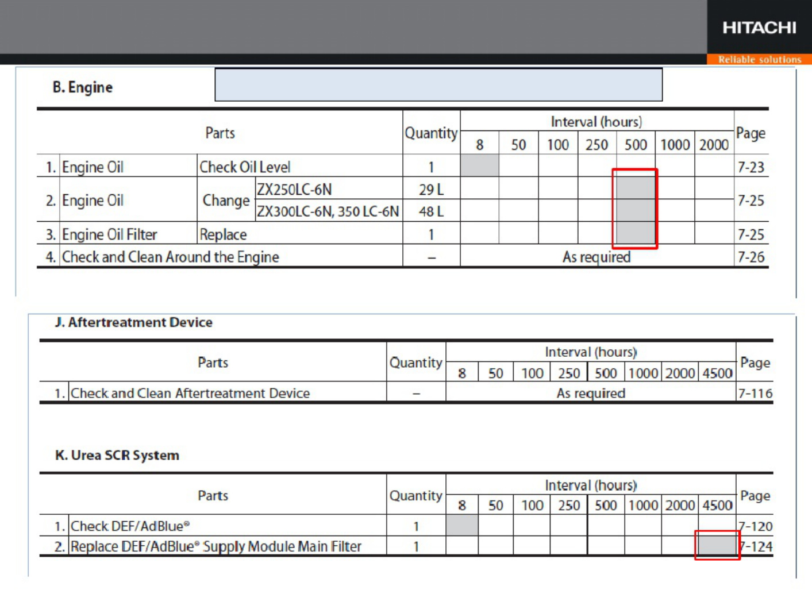The height and width of the screenshot is (609, 812).
Task: Select the "29 L" quantity value
Action: click(431, 190)
